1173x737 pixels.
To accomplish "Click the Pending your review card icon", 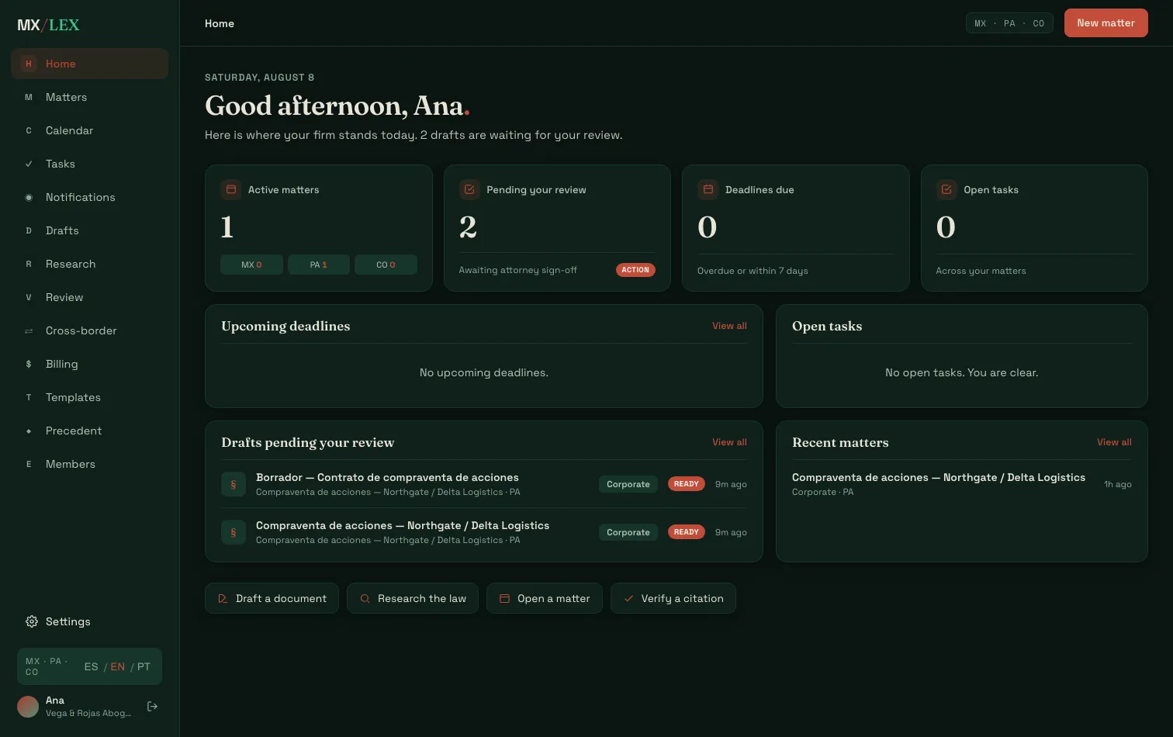I will (x=469, y=189).
